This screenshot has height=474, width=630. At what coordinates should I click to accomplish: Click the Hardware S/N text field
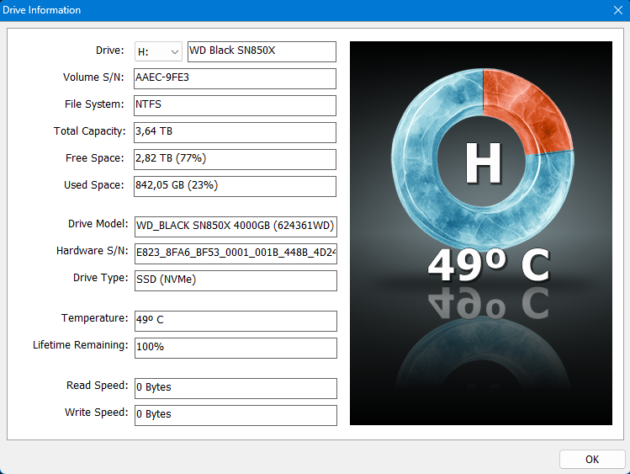coord(235,252)
